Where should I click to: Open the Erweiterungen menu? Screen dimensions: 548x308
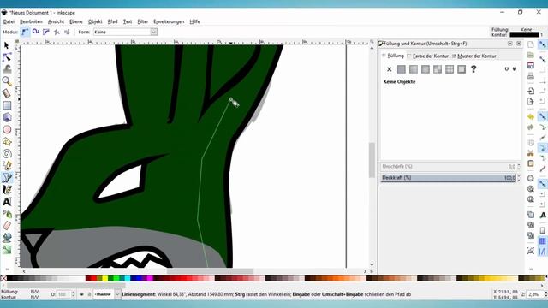(169, 21)
